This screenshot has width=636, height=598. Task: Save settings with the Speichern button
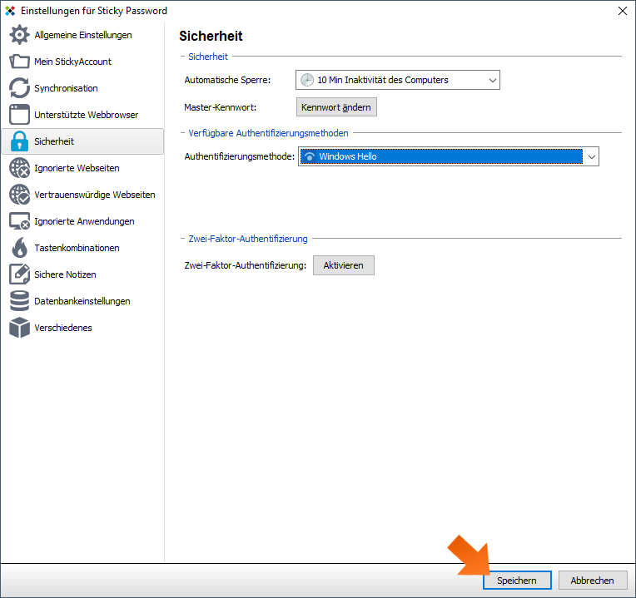(x=517, y=581)
